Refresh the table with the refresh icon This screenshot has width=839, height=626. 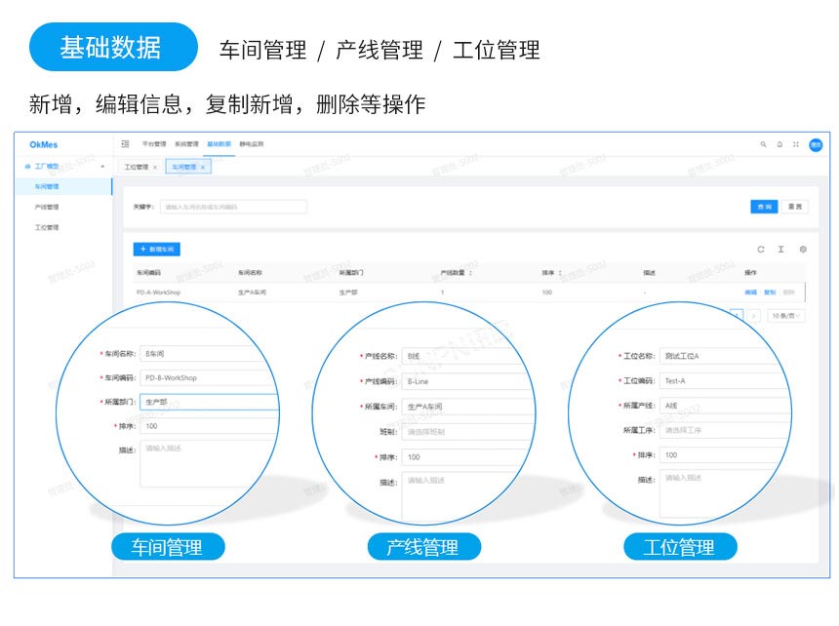(761, 247)
